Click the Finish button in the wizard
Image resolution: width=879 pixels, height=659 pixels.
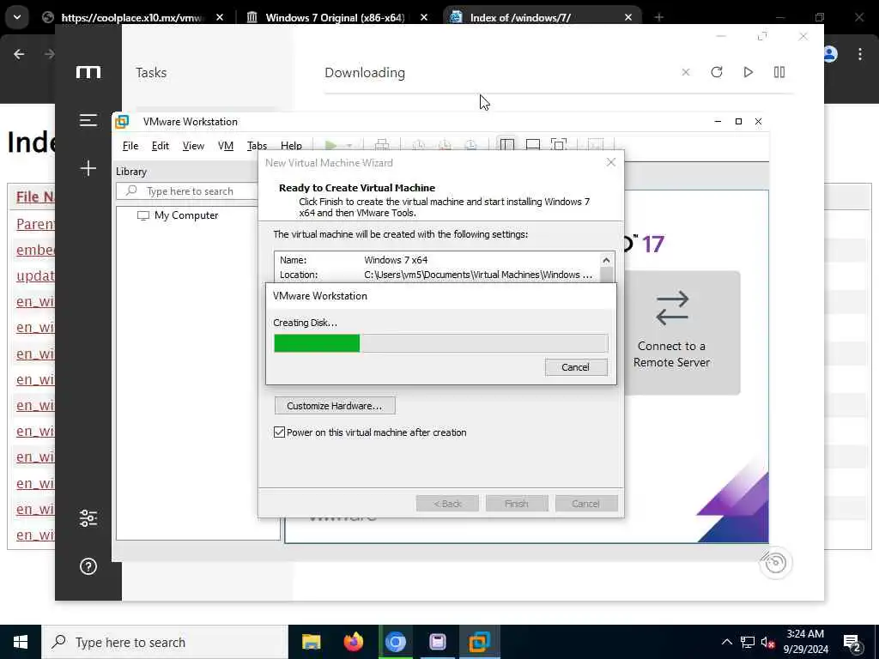(516, 503)
